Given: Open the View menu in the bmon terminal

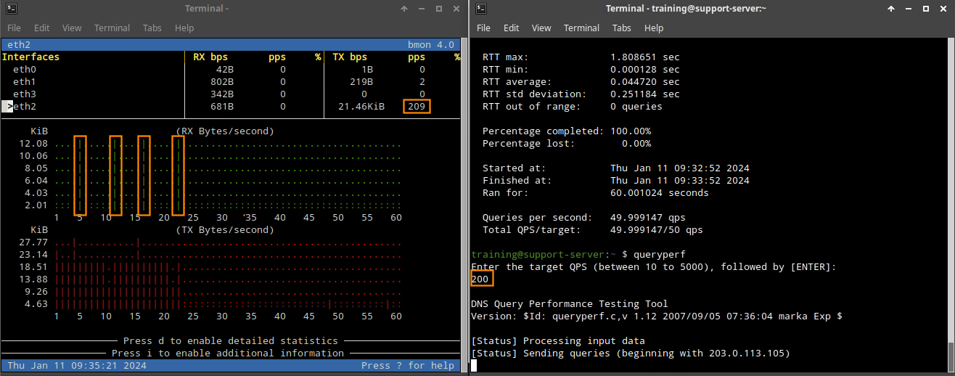Looking at the screenshot, I should pyautogui.click(x=72, y=28).
